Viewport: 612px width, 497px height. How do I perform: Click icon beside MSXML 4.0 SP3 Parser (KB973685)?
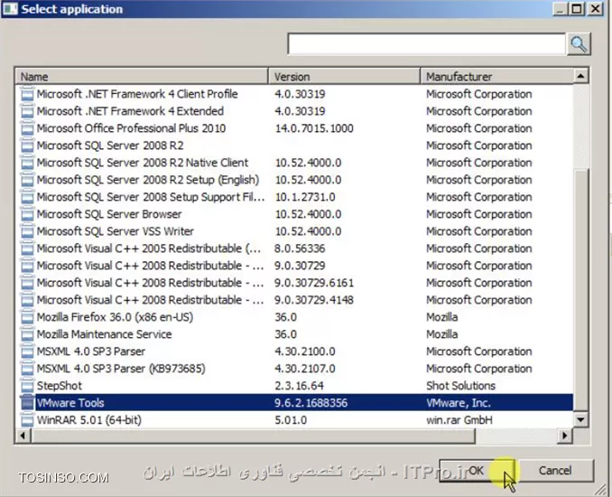coord(27,369)
